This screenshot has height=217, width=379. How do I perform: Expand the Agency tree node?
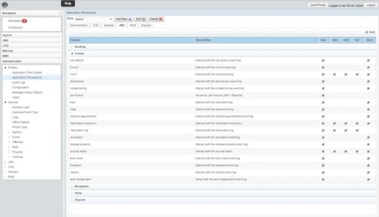coord(9,132)
